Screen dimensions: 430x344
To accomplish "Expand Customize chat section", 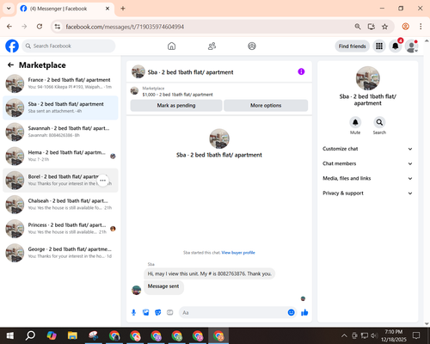I will tap(367, 149).
